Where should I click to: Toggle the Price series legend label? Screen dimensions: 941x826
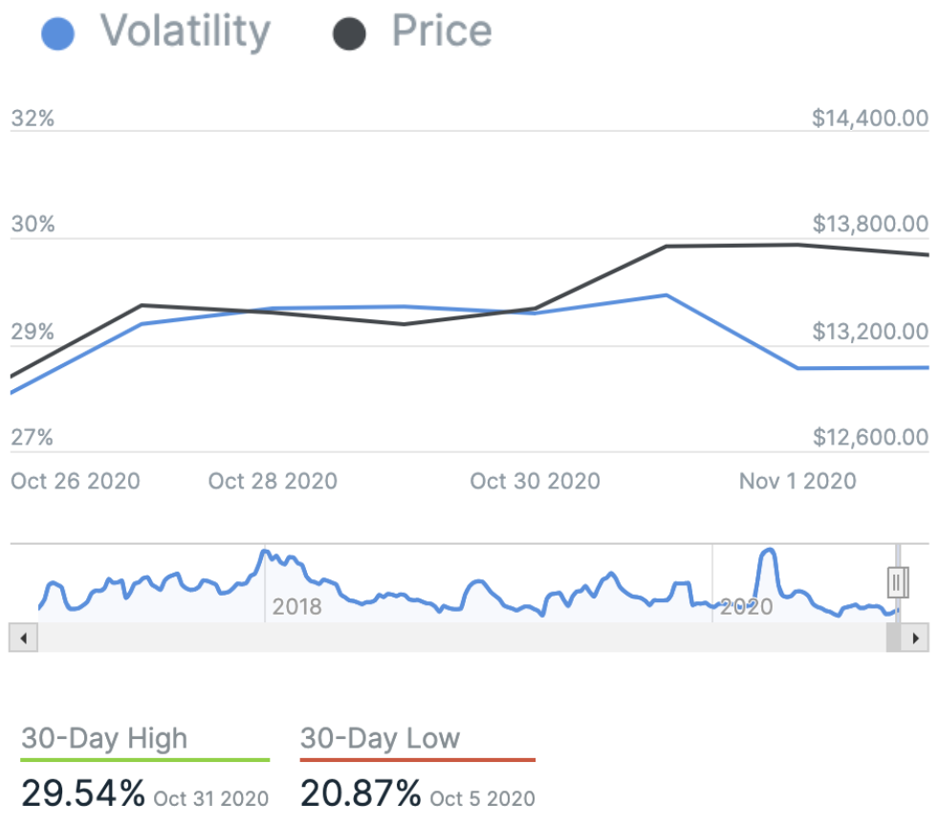click(442, 33)
